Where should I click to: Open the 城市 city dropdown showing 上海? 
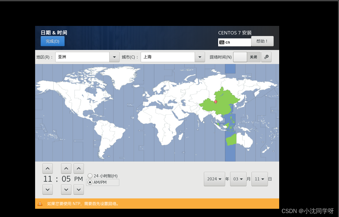click(x=173, y=57)
